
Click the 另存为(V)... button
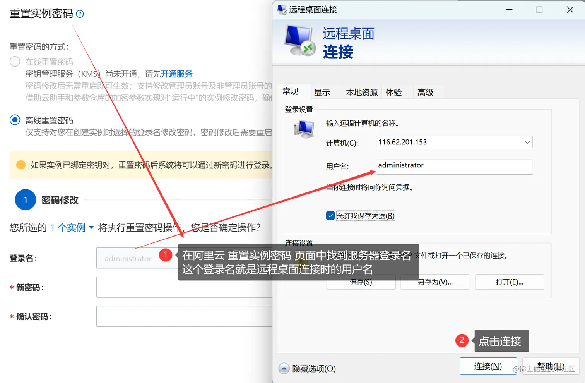click(x=435, y=282)
